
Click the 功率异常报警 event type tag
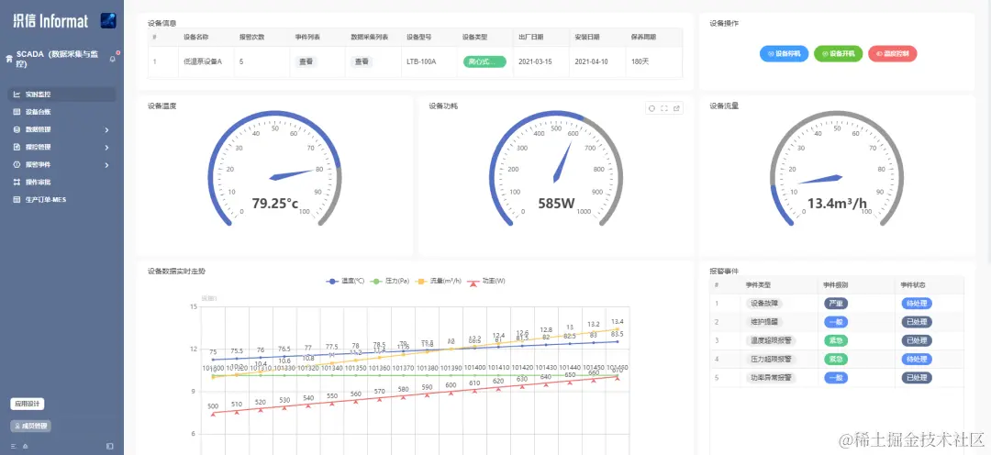click(770, 378)
